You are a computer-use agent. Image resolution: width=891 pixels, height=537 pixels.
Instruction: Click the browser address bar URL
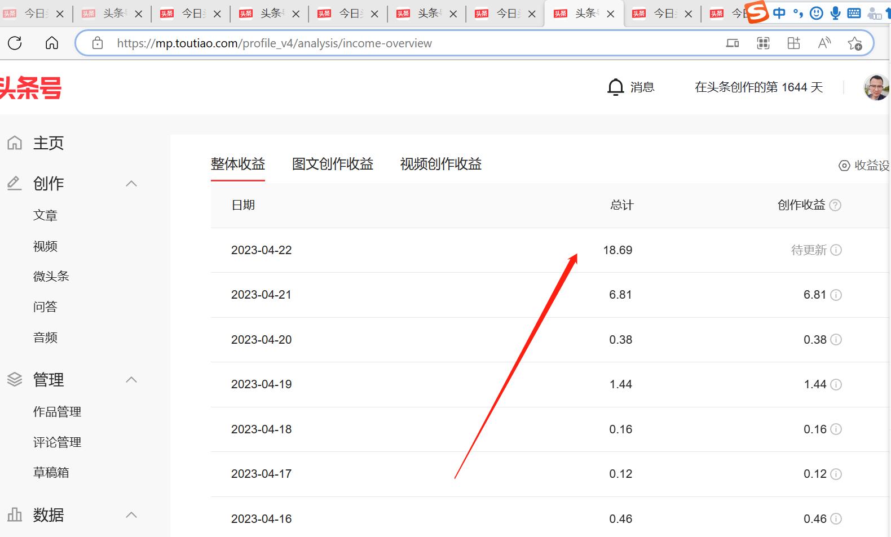274,43
